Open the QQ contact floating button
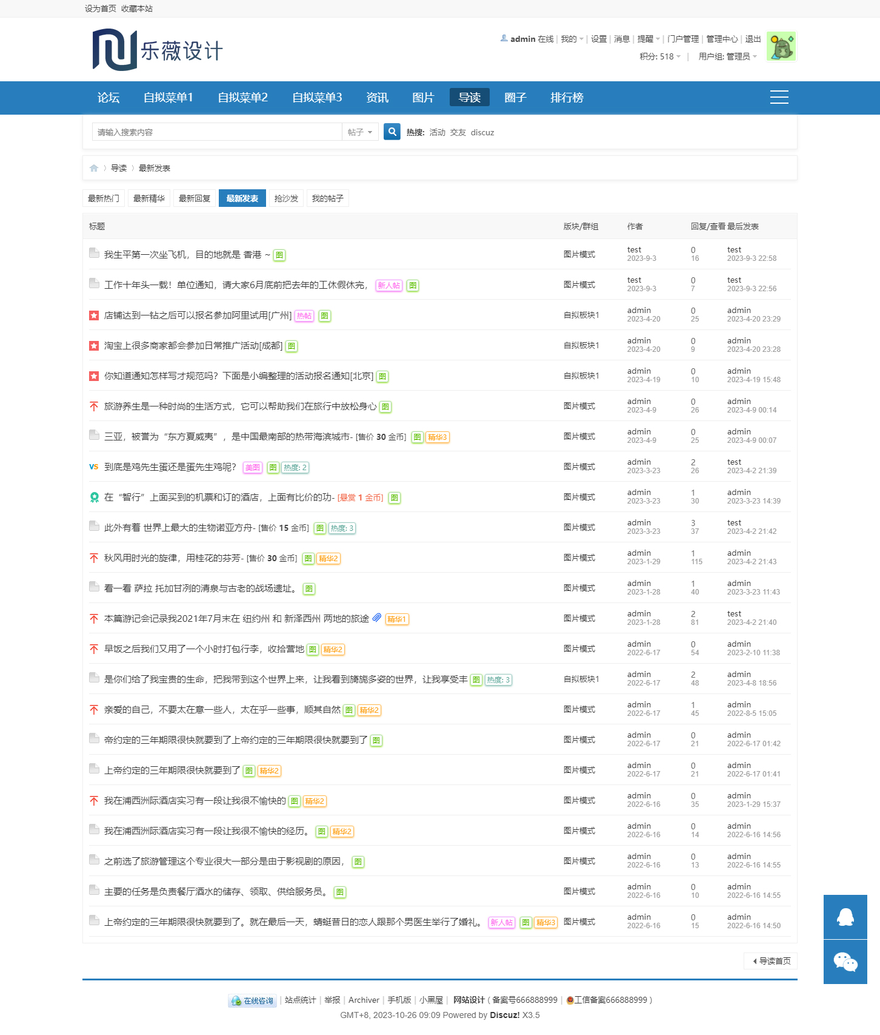This screenshot has height=1035, width=880. point(845,917)
